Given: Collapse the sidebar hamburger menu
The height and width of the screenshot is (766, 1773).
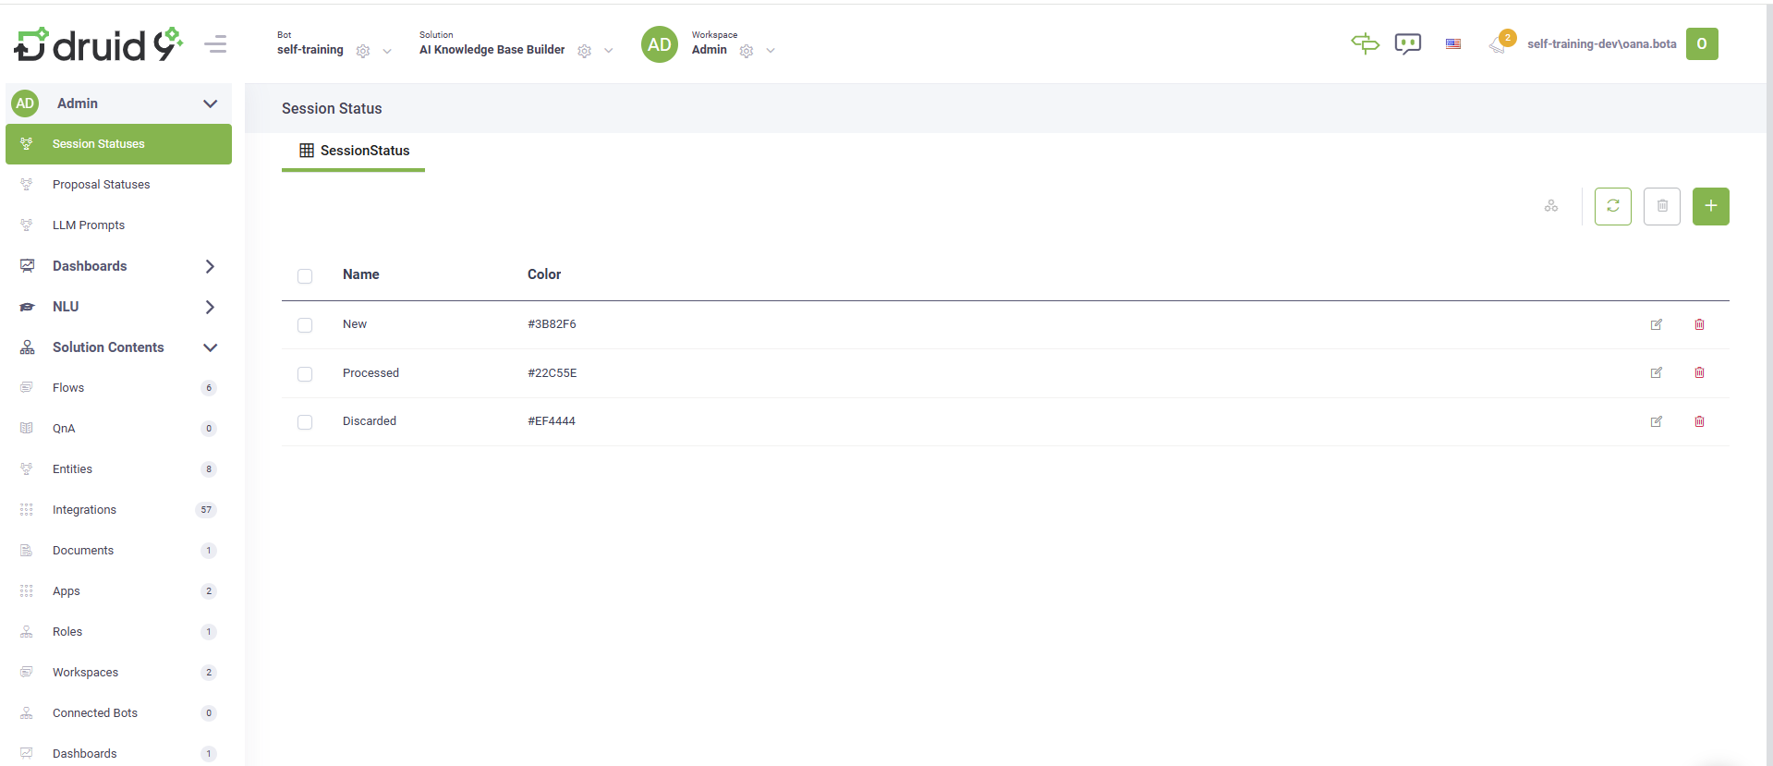Looking at the screenshot, I should [215, 44].
